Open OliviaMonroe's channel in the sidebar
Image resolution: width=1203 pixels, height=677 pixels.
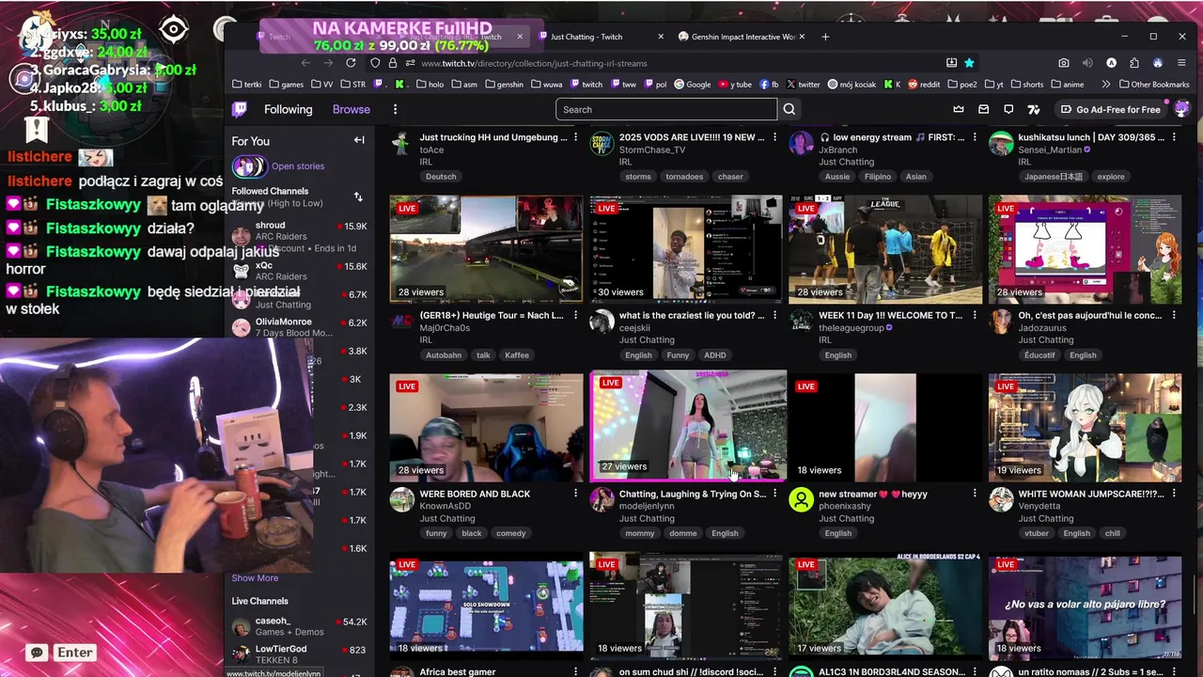coord(301,327)
